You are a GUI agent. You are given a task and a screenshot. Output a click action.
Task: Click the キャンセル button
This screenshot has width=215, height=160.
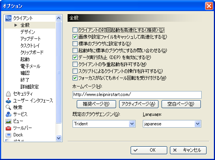coord(188,150)
